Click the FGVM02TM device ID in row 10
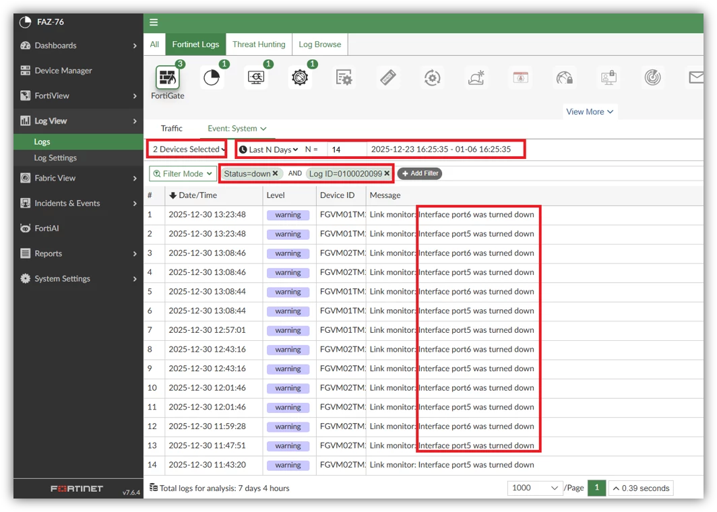This screenshot has height=512, width=717. (x=342, y=387)
